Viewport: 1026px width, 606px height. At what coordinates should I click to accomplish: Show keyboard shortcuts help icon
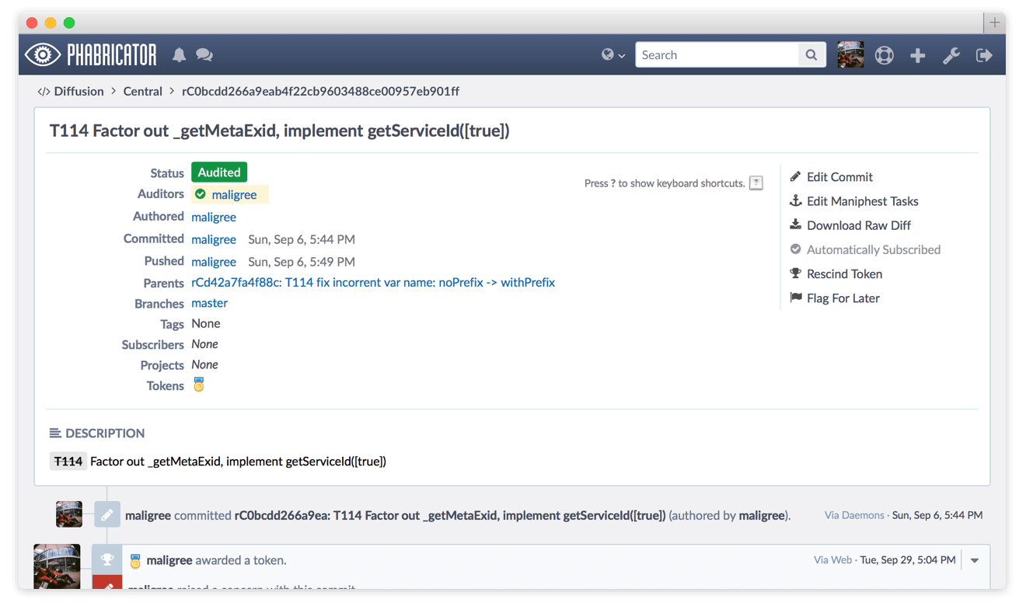756,183
